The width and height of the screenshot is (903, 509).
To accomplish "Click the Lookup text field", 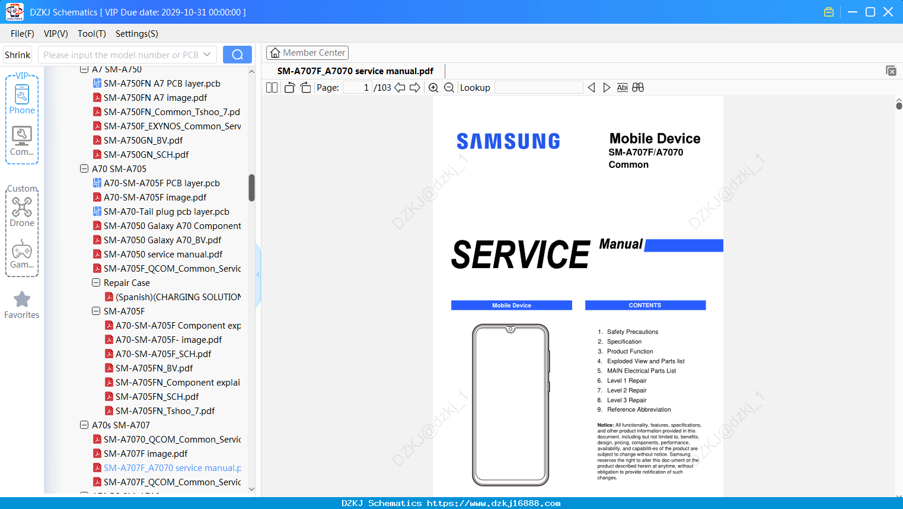I will coord(539,88).
